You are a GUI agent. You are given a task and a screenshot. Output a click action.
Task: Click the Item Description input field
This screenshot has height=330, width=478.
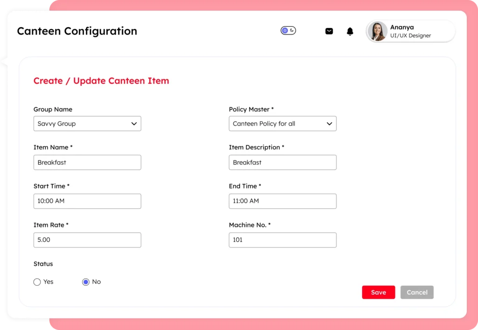point(282,162)
